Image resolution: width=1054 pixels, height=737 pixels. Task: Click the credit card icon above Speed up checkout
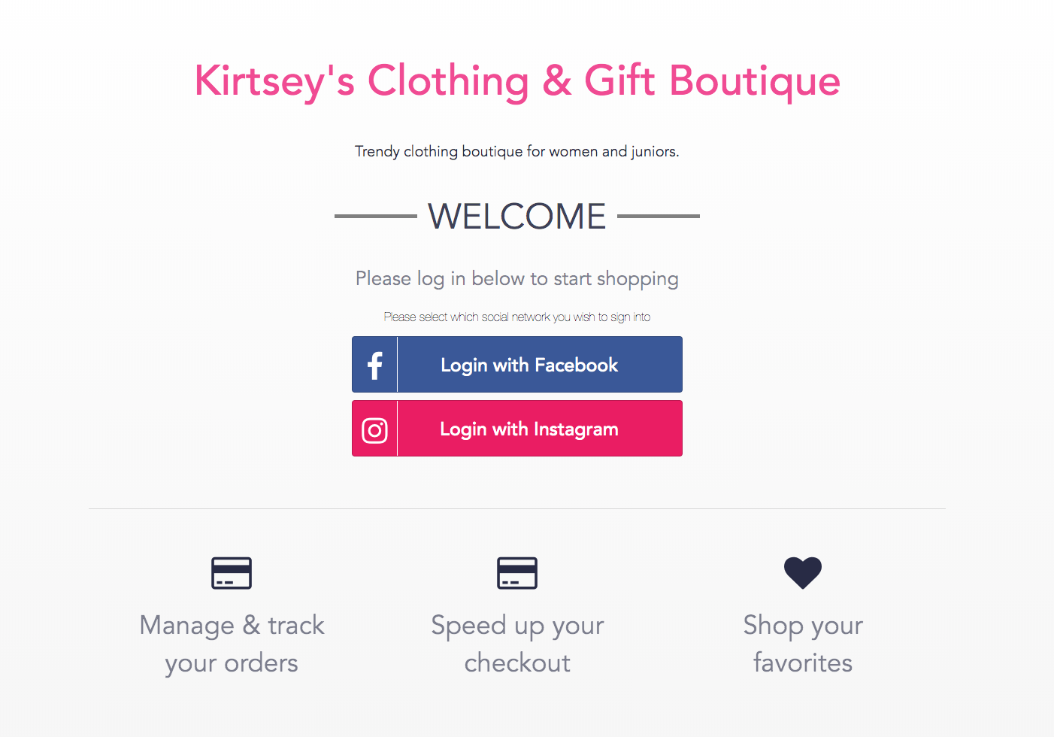[516, 572]
